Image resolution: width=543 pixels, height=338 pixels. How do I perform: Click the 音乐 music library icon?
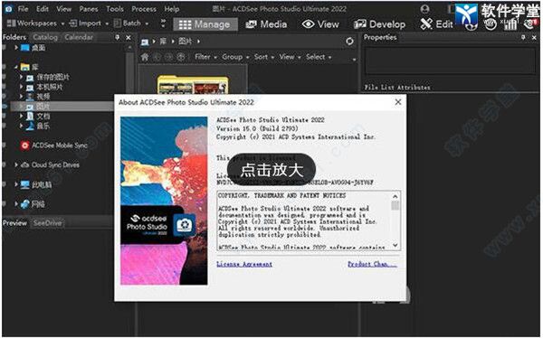(31, 126)
